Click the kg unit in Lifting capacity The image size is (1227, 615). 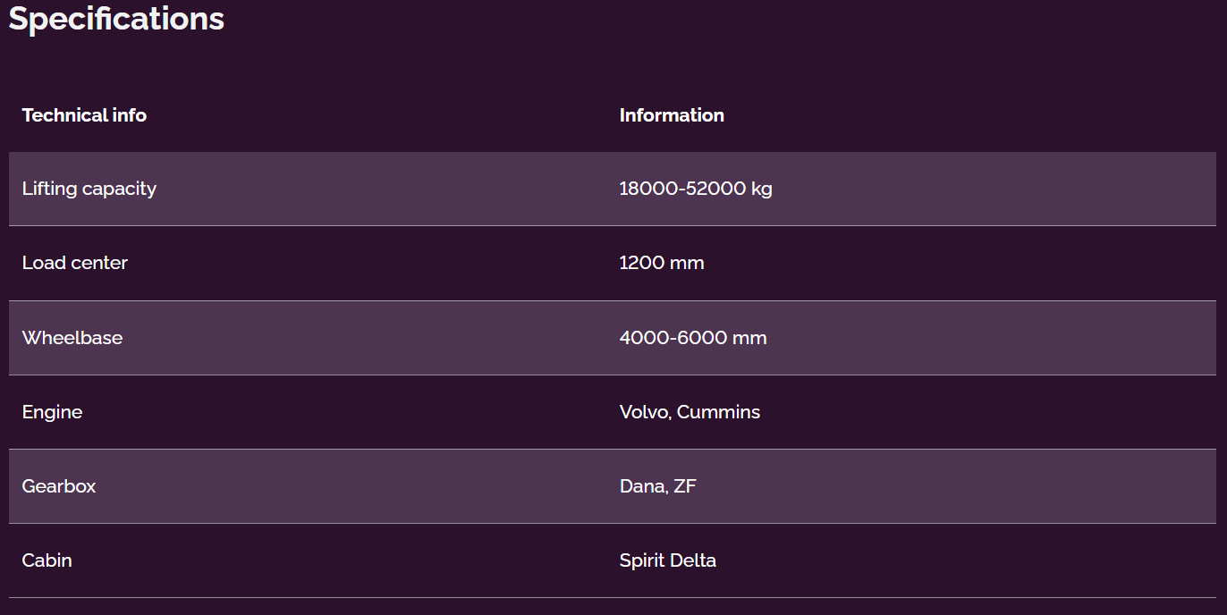pos(762,190)
